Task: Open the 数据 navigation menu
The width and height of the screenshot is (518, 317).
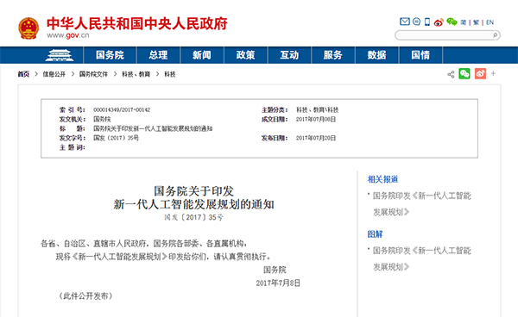Action: (x=376, y=55)
